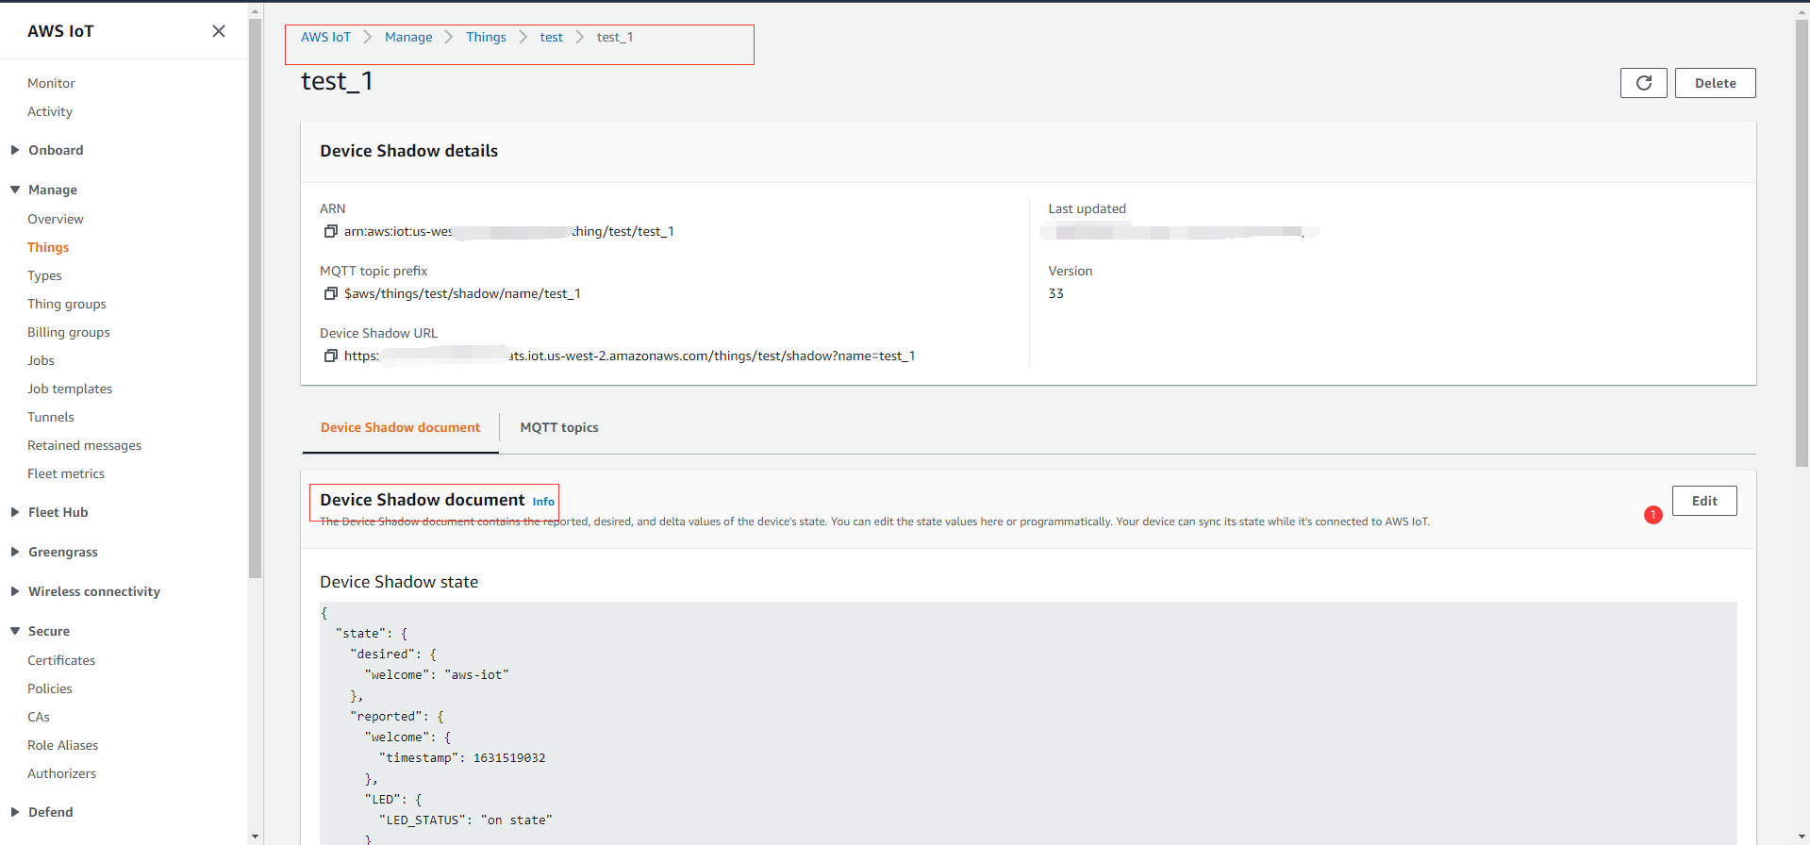Open the Manage breadcrumb link
Viewport: 1810px width, 845px height.
[408, 37]
